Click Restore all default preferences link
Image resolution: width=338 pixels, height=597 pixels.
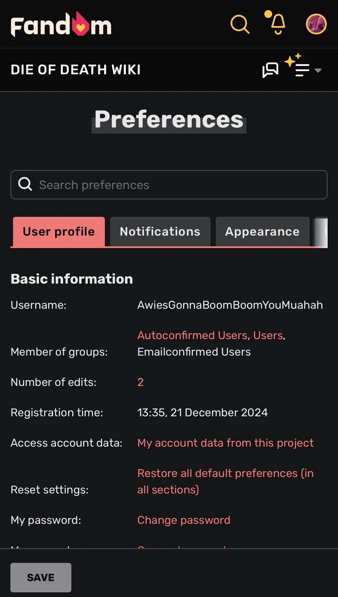pos(226,481)
